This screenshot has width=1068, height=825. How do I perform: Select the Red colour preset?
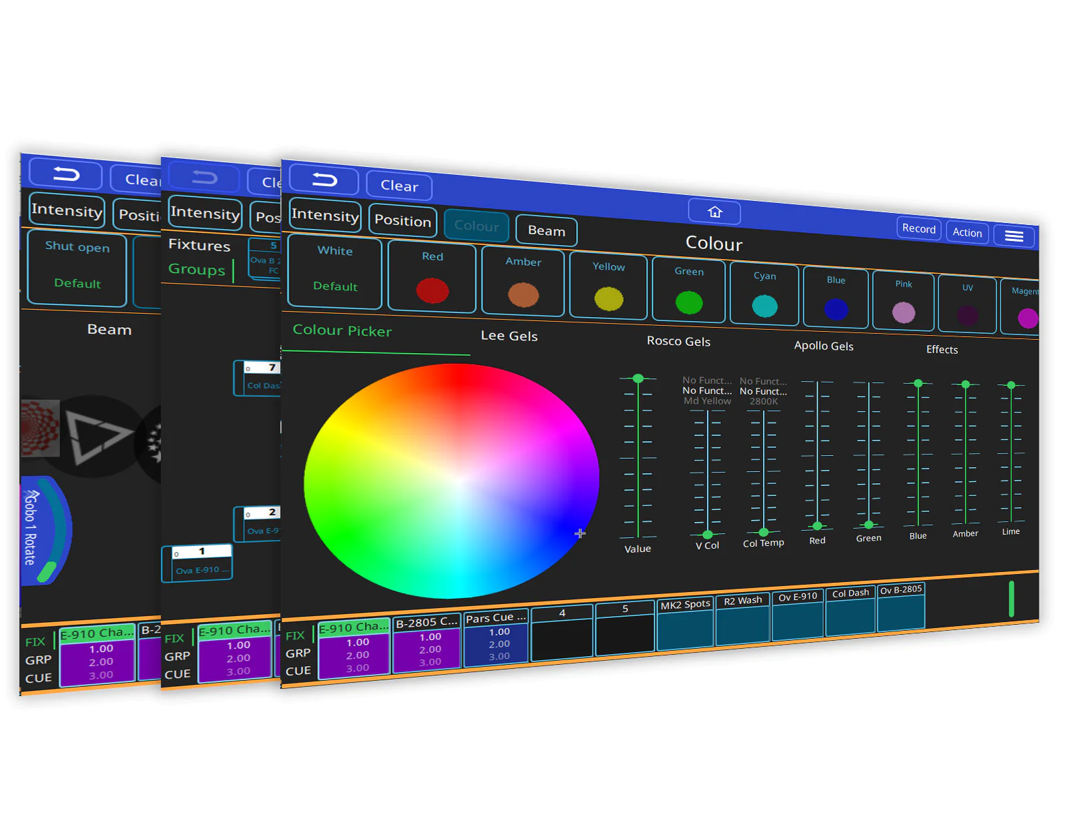[432, 277]
